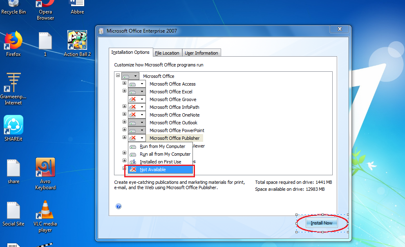Click the space available on drive text
405x247 pixels.
click(x=290, y=189)
